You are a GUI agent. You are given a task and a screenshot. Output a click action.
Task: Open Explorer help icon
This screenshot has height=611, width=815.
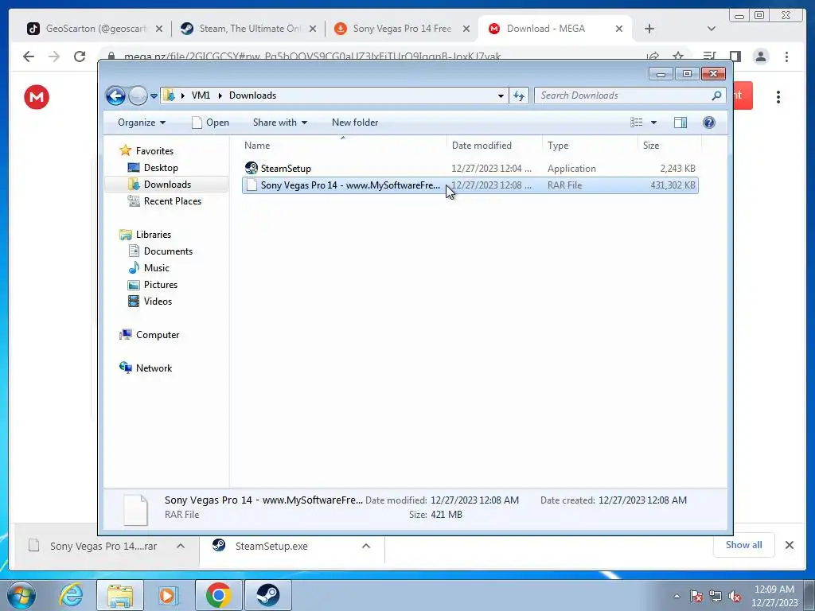click(708, 123)
